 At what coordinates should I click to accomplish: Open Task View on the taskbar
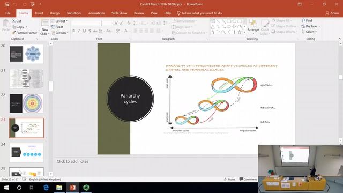[x=32, y=188]
